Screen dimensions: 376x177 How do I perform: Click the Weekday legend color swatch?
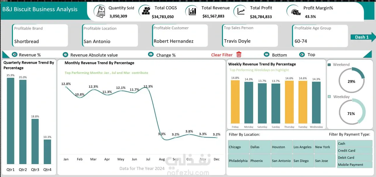[x=329, y=97]
